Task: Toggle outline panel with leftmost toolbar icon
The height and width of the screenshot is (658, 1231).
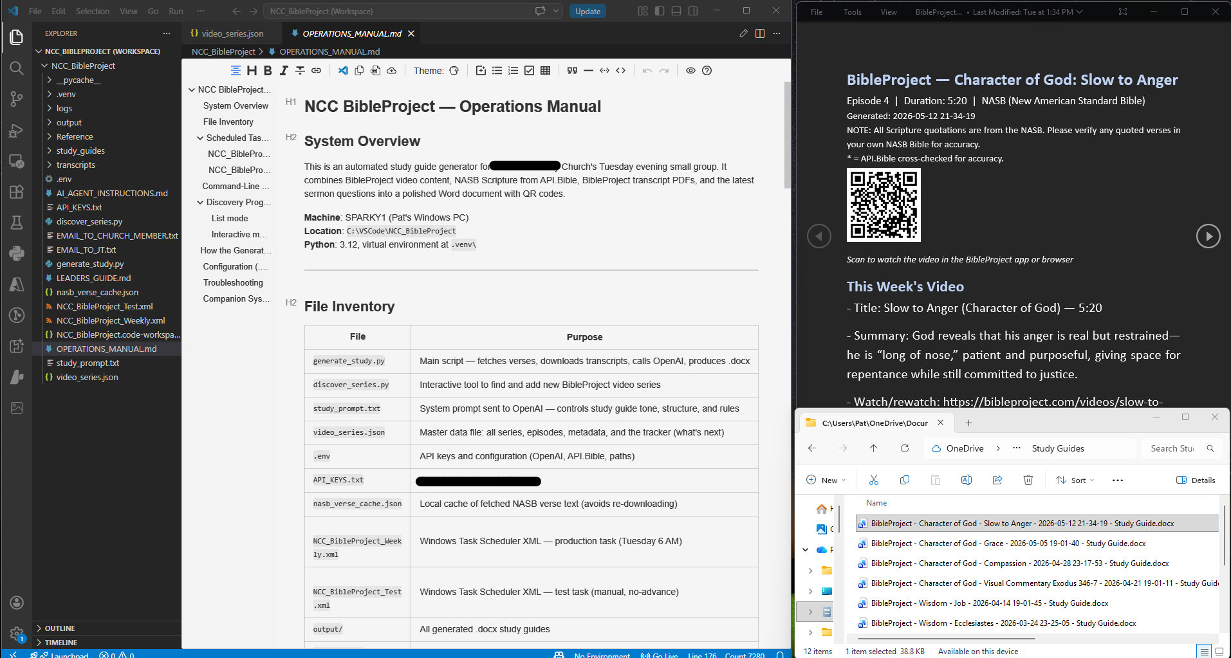Action: 236,71
